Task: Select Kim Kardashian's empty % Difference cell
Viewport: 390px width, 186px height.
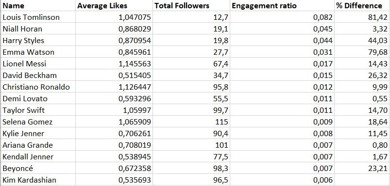Action: pyautogui.click(x=362, y=180)
